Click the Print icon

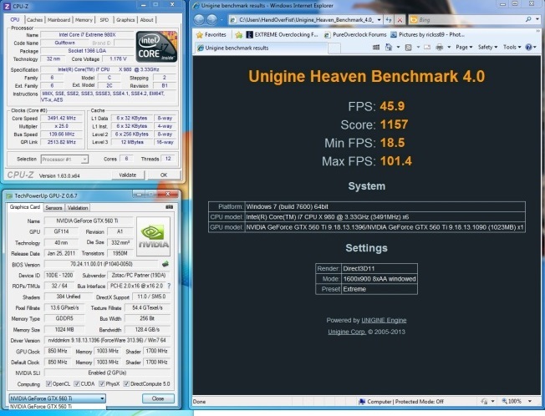point(440,48)
